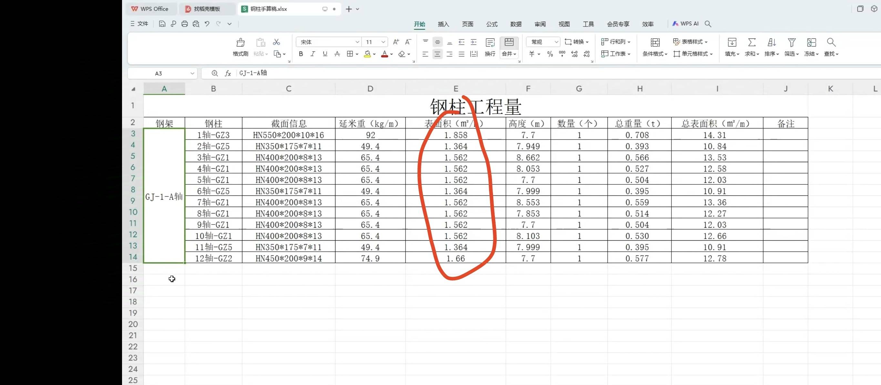Click the 查找 (Find) button

pyautogui.click(x=831, y=47)
